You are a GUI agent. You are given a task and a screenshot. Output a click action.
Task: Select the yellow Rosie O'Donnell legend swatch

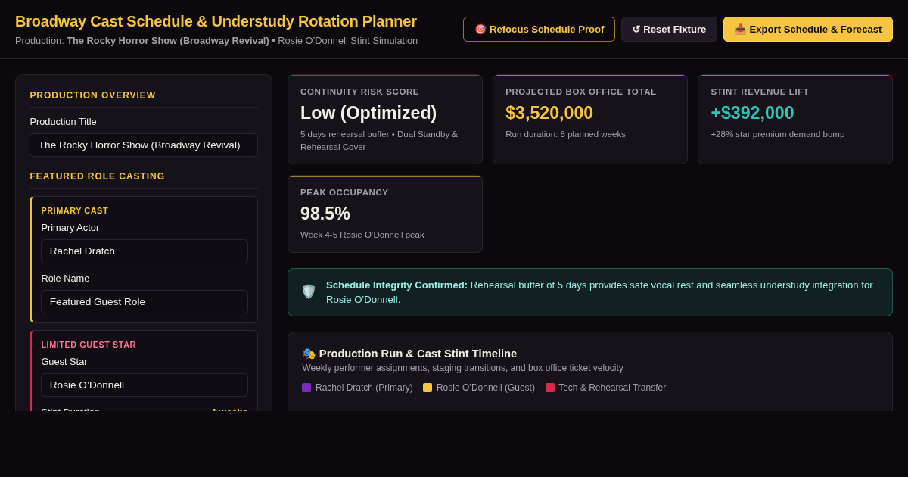428,388
